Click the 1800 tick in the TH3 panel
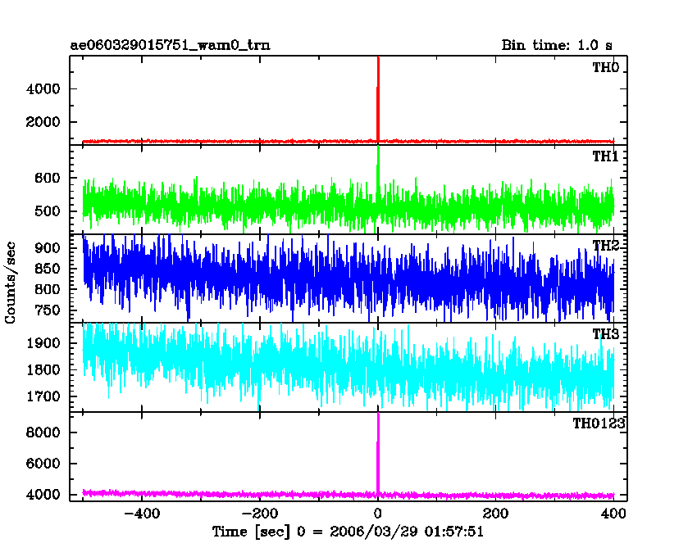 pyautogui.click(x=43, y=369)
